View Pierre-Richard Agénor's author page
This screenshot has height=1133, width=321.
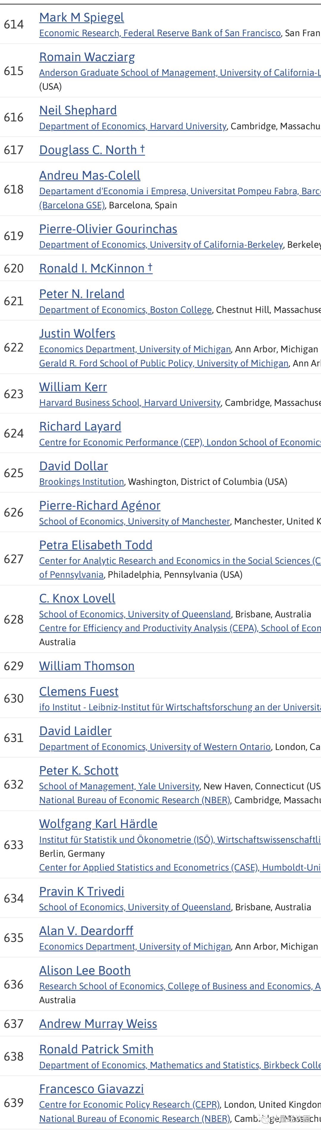click(100, 506)
